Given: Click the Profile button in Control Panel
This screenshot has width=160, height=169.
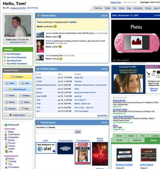Looking at the screenshot, I should click(10, 95).
